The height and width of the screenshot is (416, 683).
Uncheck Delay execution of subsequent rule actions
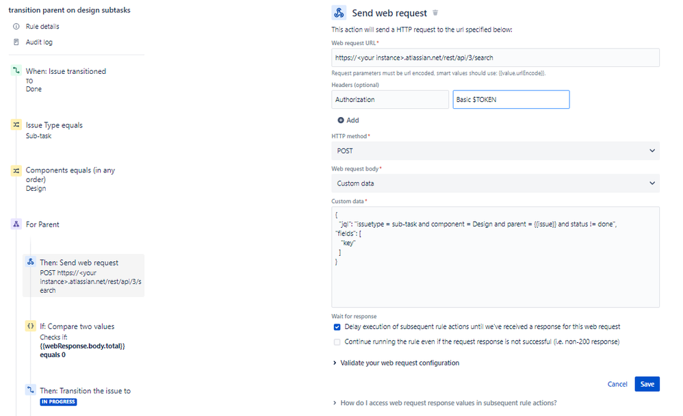[x=337, y=327]
